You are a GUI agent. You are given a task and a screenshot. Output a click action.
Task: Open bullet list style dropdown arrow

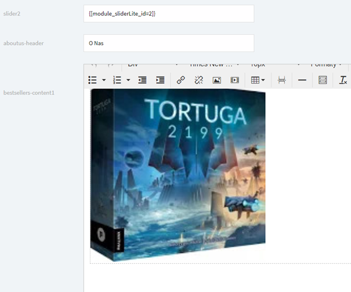pyautogui.click(x=104, y=80)
